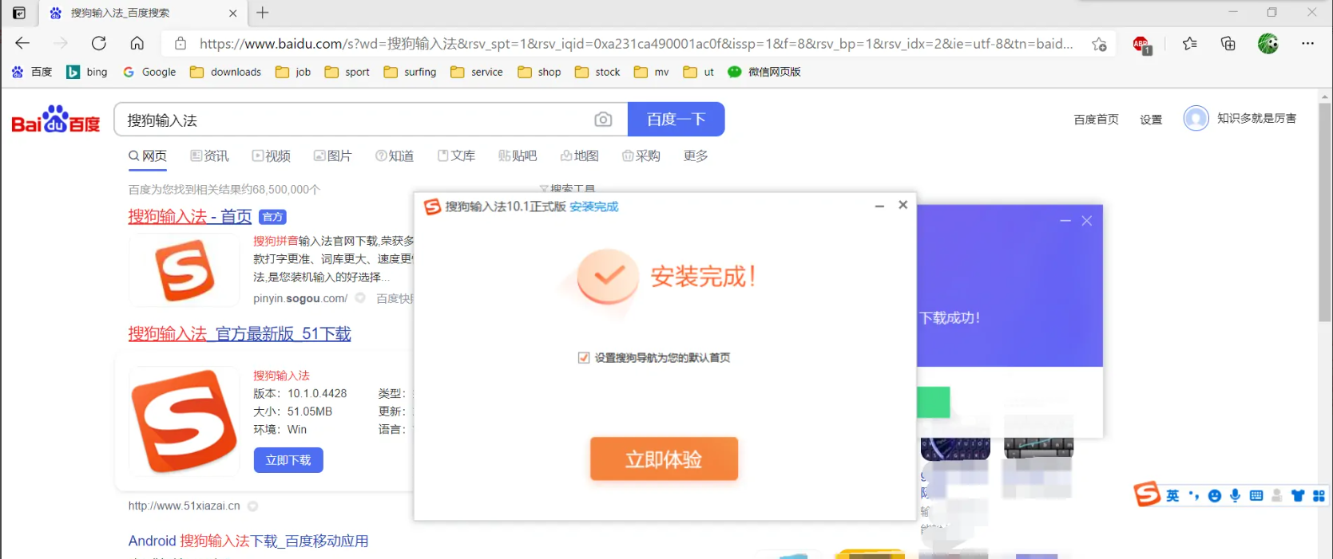Click the large Sogou logo in 51下载 result

[184, 420]
